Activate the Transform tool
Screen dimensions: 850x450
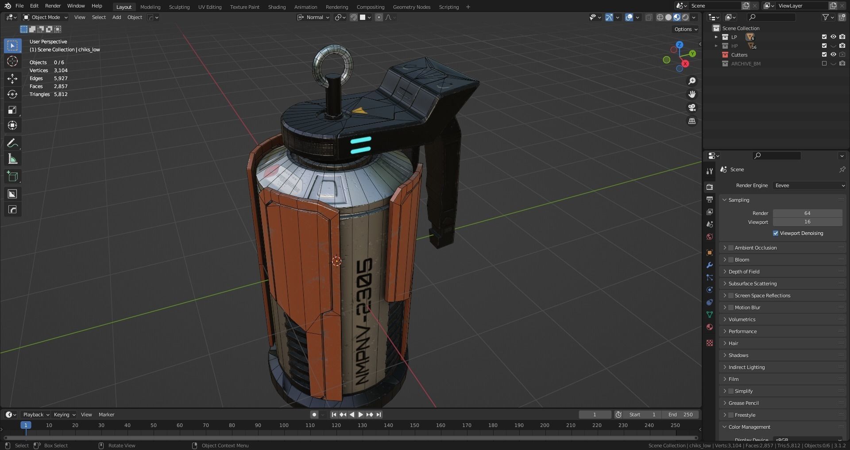(12, 125)
